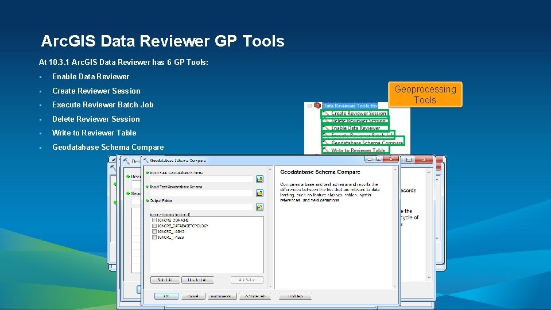
Task: Close the Geodatabase Schema Compare window
Action: [x=391, y=159]
